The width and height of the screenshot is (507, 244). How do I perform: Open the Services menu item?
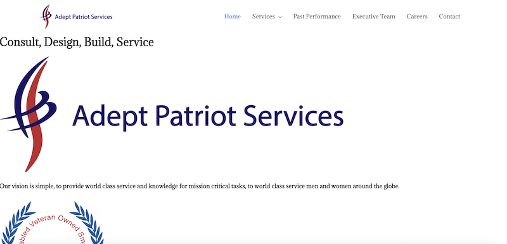click(x=263, y=16)
